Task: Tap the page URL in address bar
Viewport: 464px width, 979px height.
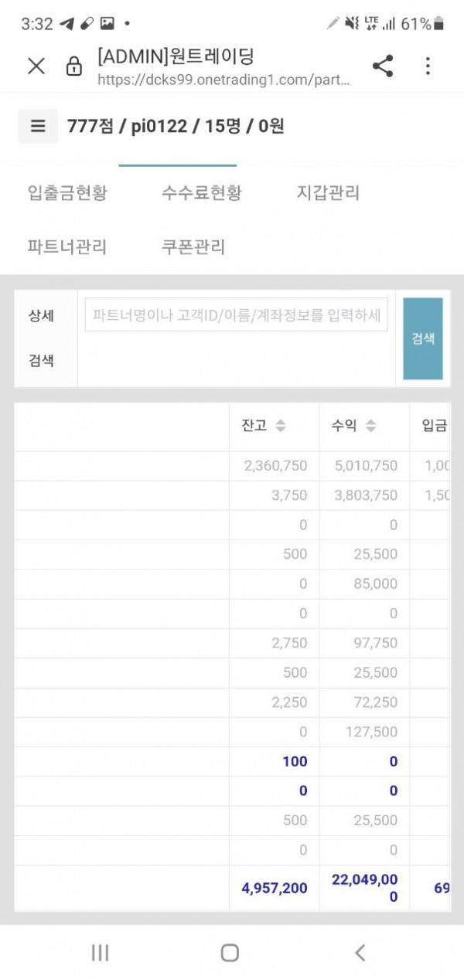Action: coord(224,80)
